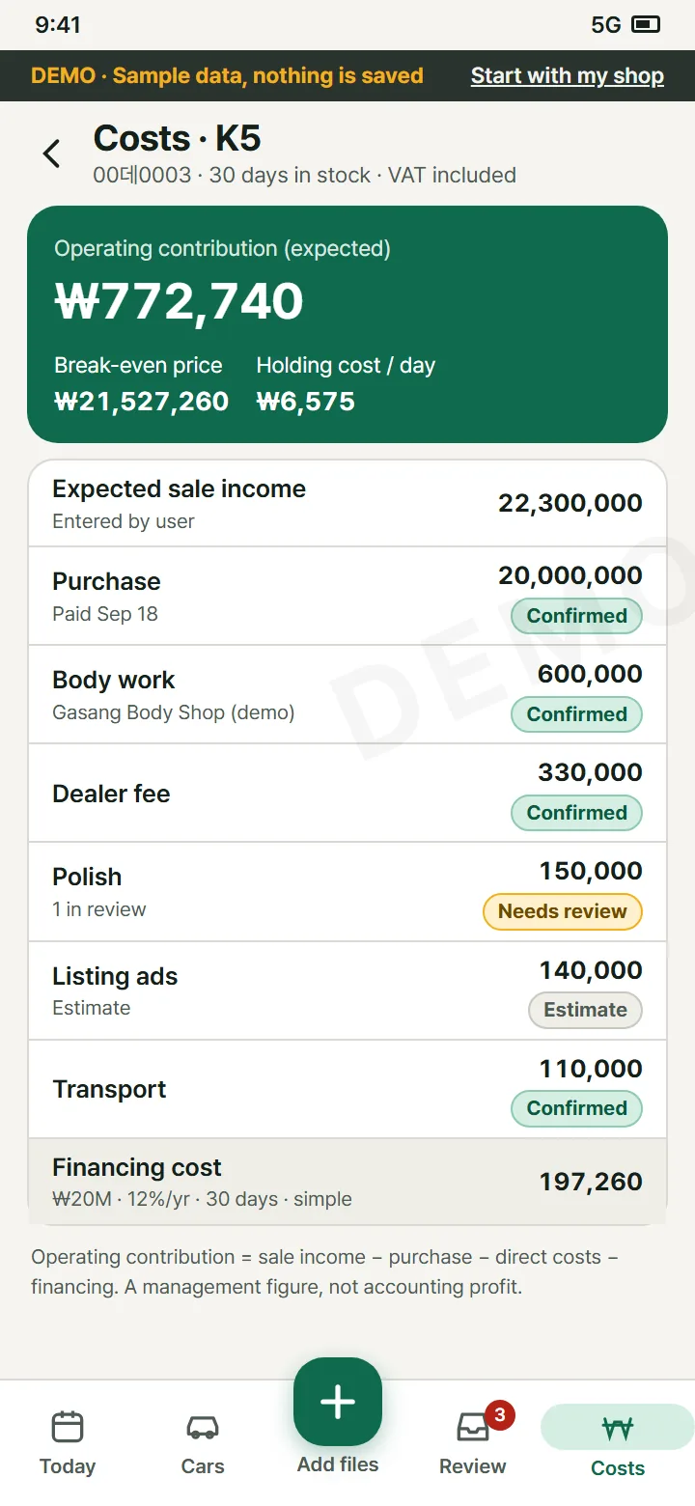Tap the ₩20M · 12%/yr financing details

tap(202, 1199)
